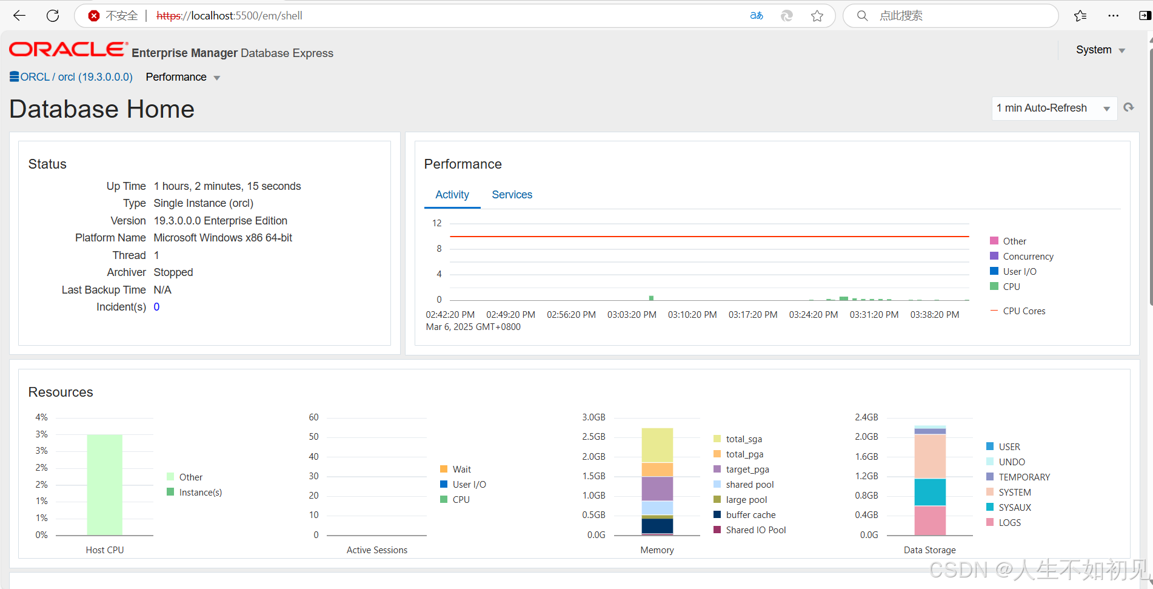This screenshot has width=1153, height=589.
Task: Click the Host CPU bar
Action: (105, 485)
